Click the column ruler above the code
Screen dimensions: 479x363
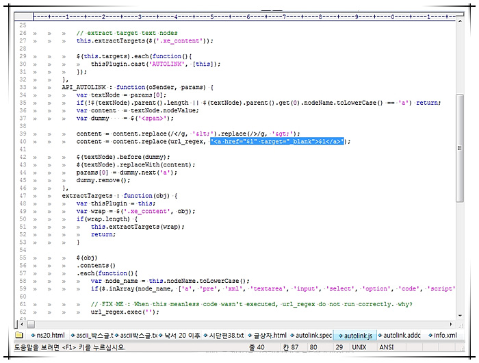click(x=244, y=16)
